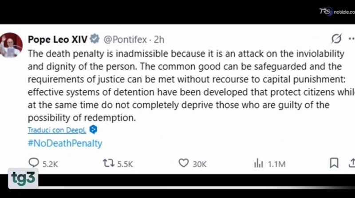Image resolution: width=355 pixels, height=198 pixels.
Task: Open the Grok slashed-circle icon in the tweet header
Action: pos(336,38)
